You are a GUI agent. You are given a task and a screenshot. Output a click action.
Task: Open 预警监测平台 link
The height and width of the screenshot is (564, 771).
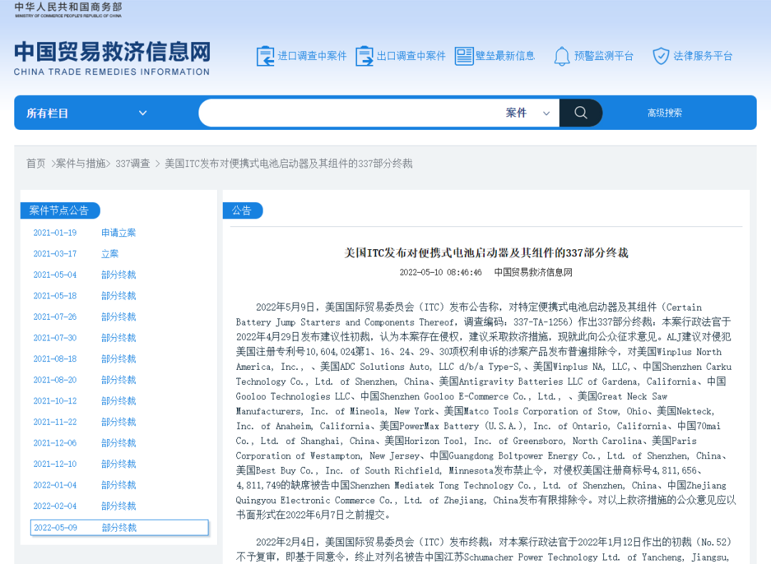point(604,56)
